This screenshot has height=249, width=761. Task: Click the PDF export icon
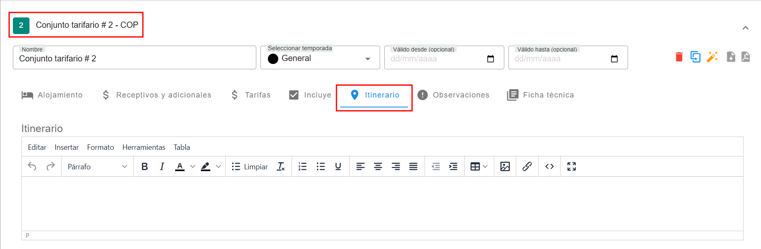coord(746,57)
